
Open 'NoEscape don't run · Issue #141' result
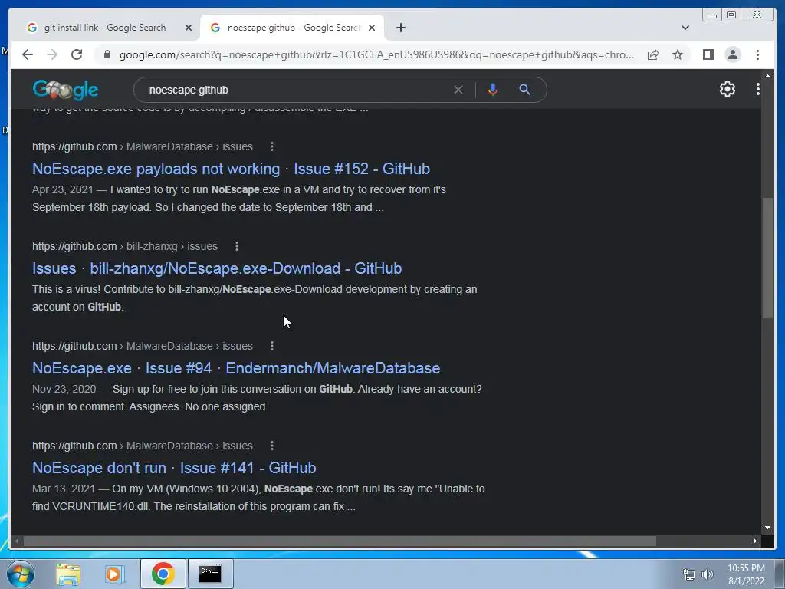(x=174, y=468)
